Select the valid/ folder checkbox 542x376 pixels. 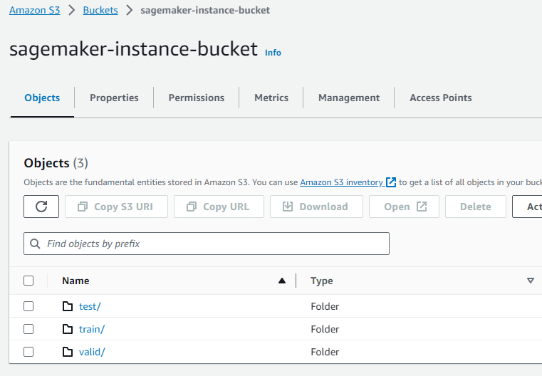tap(28, 352)
